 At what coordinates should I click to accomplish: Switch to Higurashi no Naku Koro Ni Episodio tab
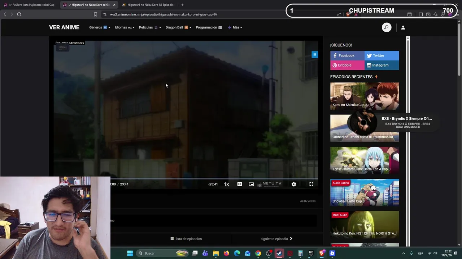[x=148, y=5]
